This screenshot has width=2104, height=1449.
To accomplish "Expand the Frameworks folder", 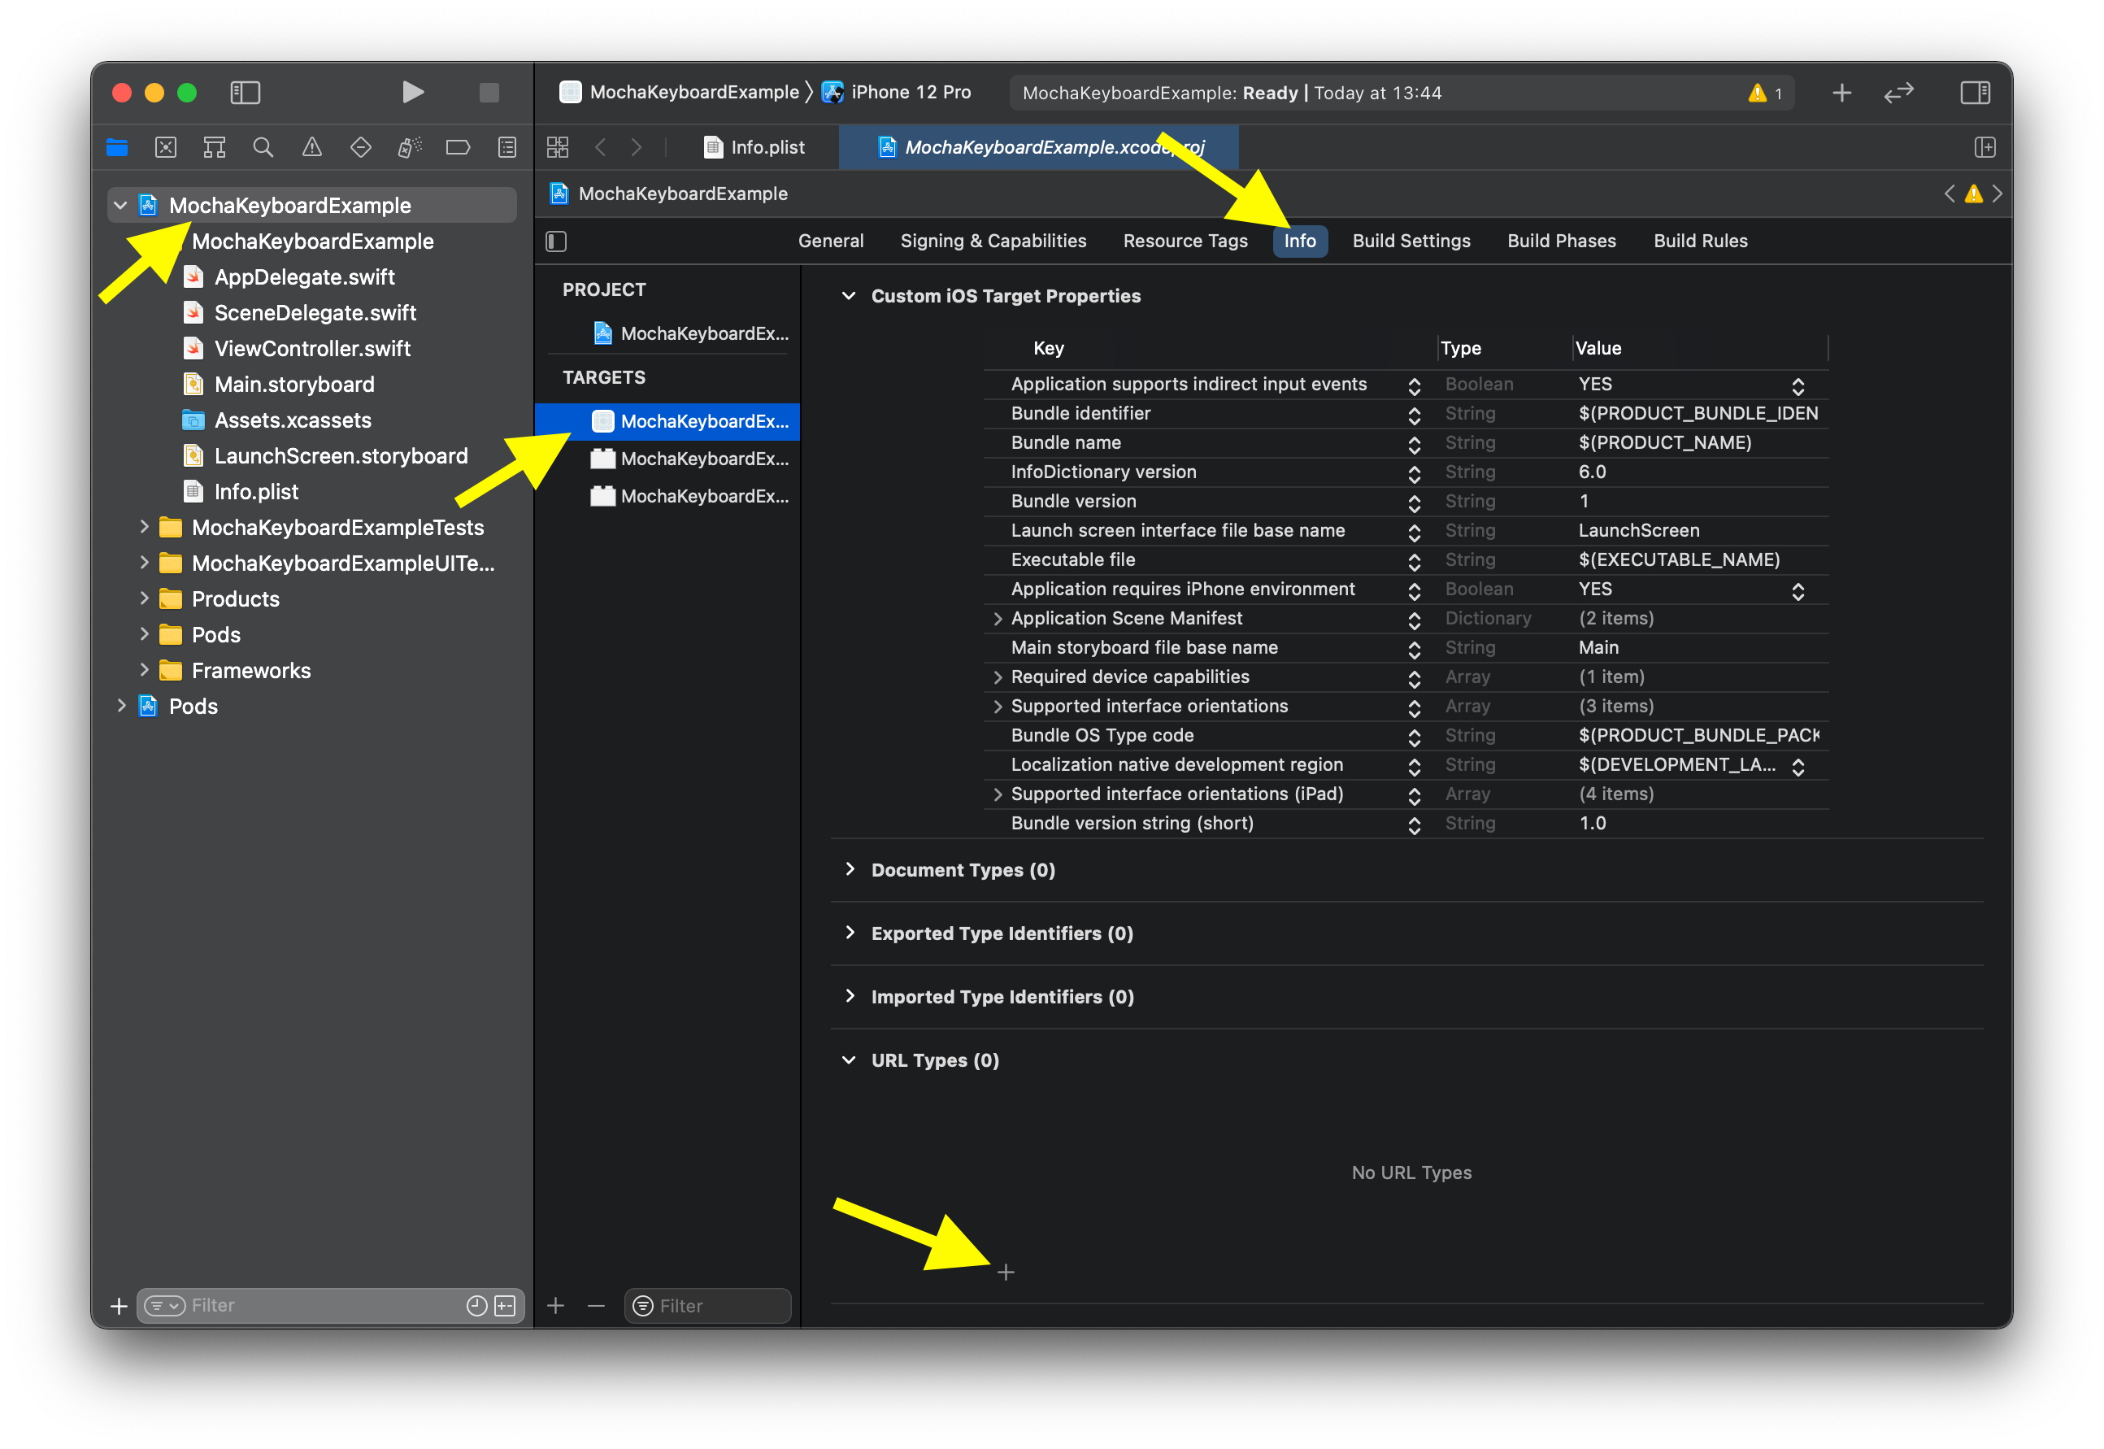I will click(145, 670).
